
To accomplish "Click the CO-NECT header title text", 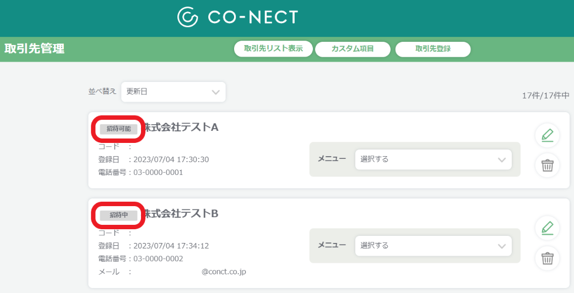I will (x=253, y=17).
